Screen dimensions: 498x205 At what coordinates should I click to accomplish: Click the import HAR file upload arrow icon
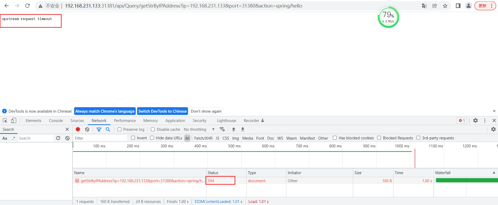pos(234,129)
